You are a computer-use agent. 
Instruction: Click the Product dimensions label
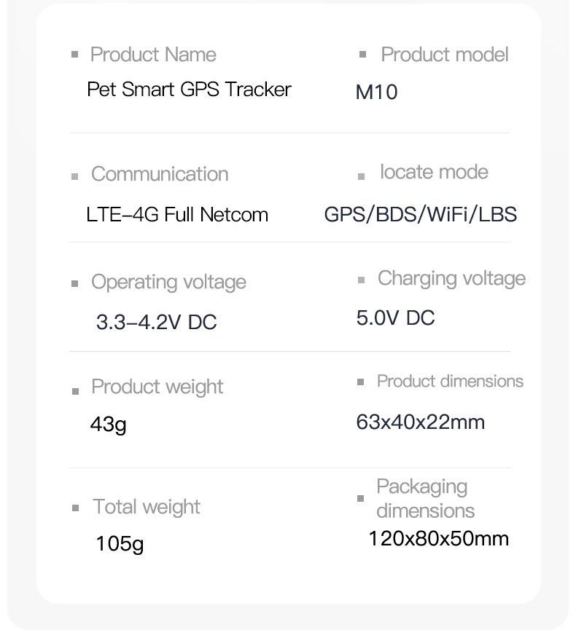[x=450, y=381]
